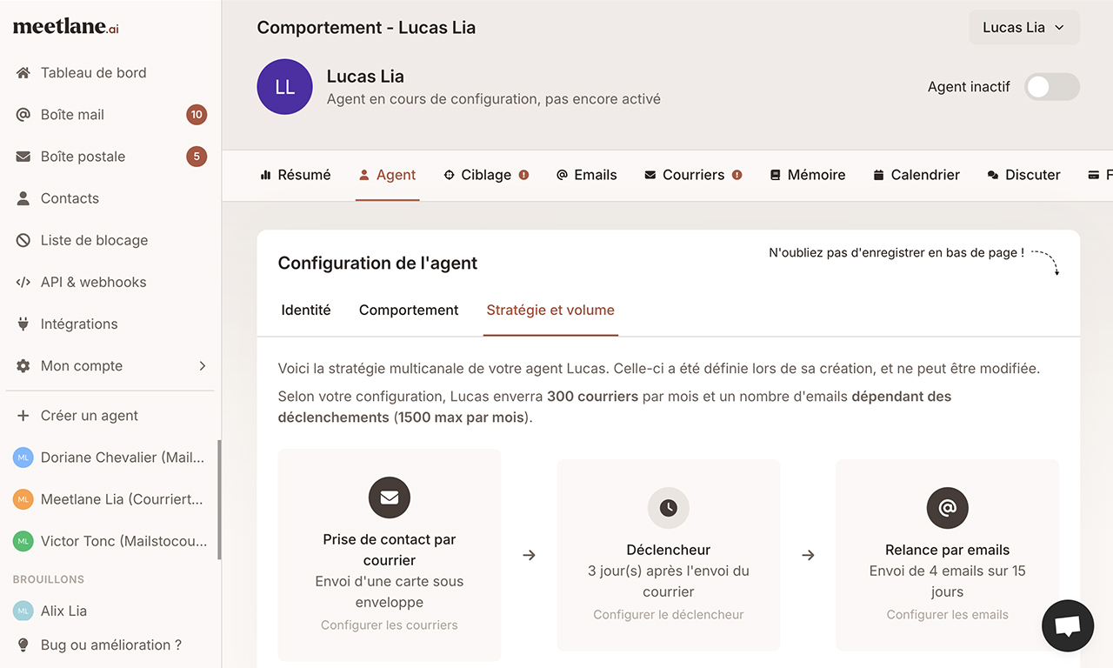Screen dimensions: 1113x668
Task: Activate the Agent inactif toggle
Action: pos(1051,86)
